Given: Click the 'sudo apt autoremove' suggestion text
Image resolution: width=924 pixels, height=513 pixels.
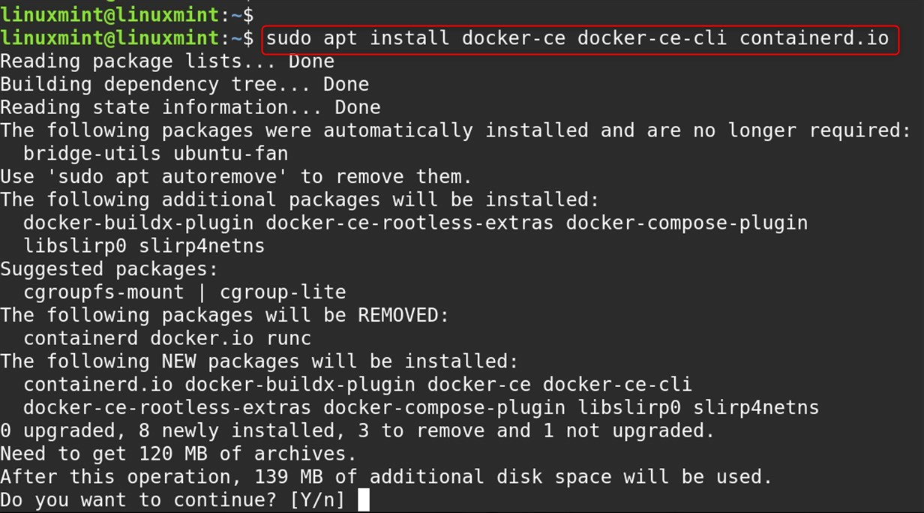Looking at the screenshot, I should [167, 177].
